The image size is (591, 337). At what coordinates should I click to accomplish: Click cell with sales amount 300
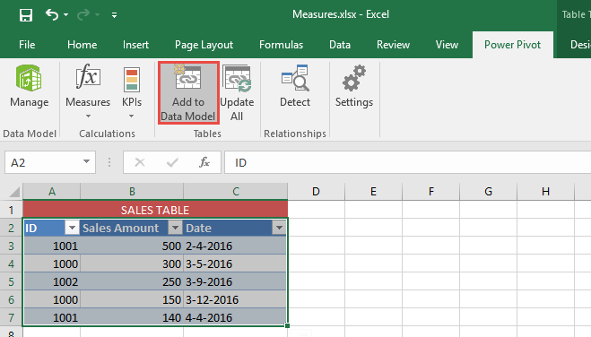coord(132,264)
